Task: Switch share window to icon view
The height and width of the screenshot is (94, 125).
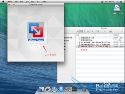Action: pyautogui.click(x=78, y=31)
